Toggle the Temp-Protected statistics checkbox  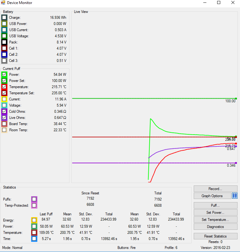34,205
